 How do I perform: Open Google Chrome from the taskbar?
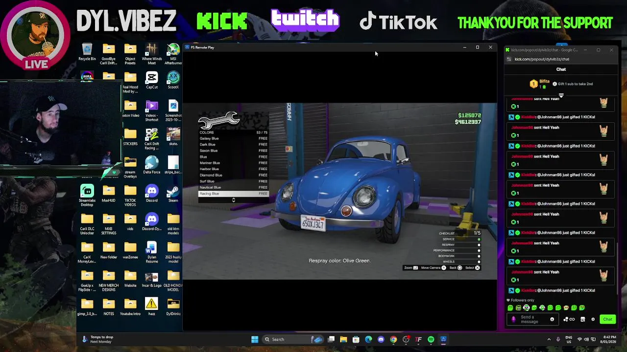pyautogui.click(x=393, y=339)
